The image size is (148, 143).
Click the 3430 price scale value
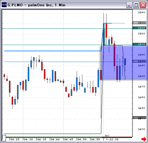pos(141,129)
